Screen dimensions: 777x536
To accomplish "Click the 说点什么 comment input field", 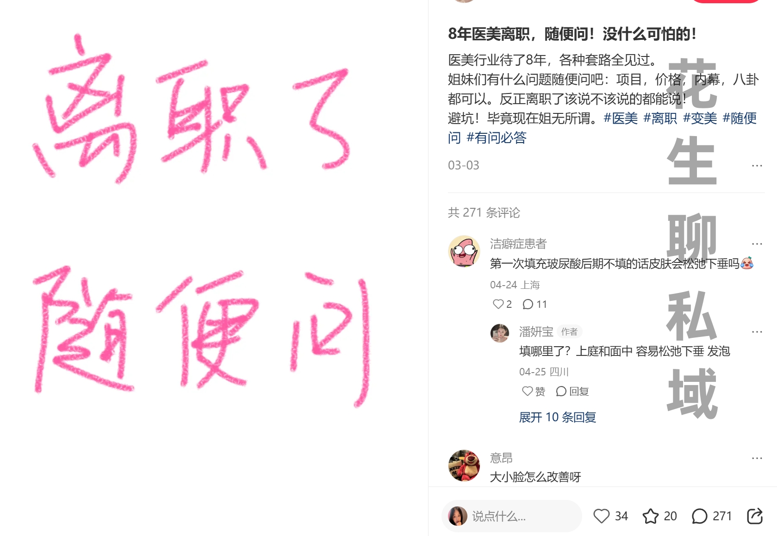I will [512, 516].
